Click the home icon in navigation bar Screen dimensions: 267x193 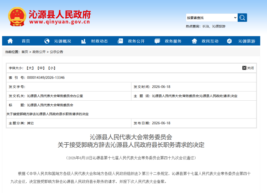(10, 41)
